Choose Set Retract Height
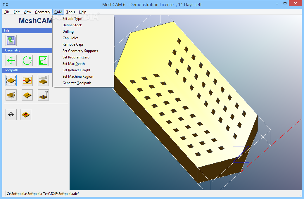The image size is (304, 199). pos(83,70)
